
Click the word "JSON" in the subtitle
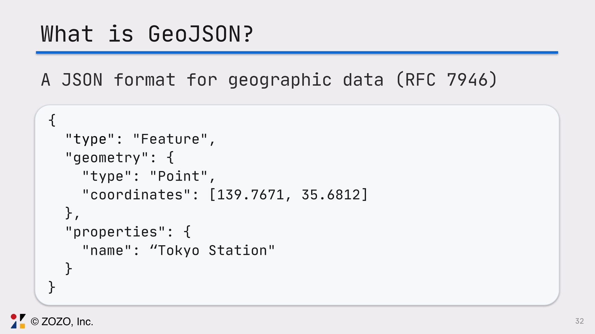tap(82, 80)
